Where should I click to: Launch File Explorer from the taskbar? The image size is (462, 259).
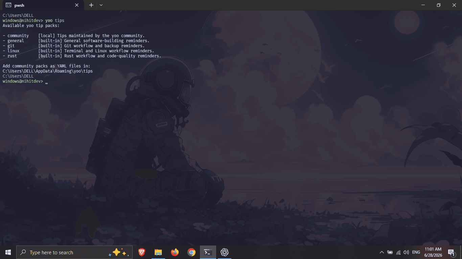[x=158, y=252]
